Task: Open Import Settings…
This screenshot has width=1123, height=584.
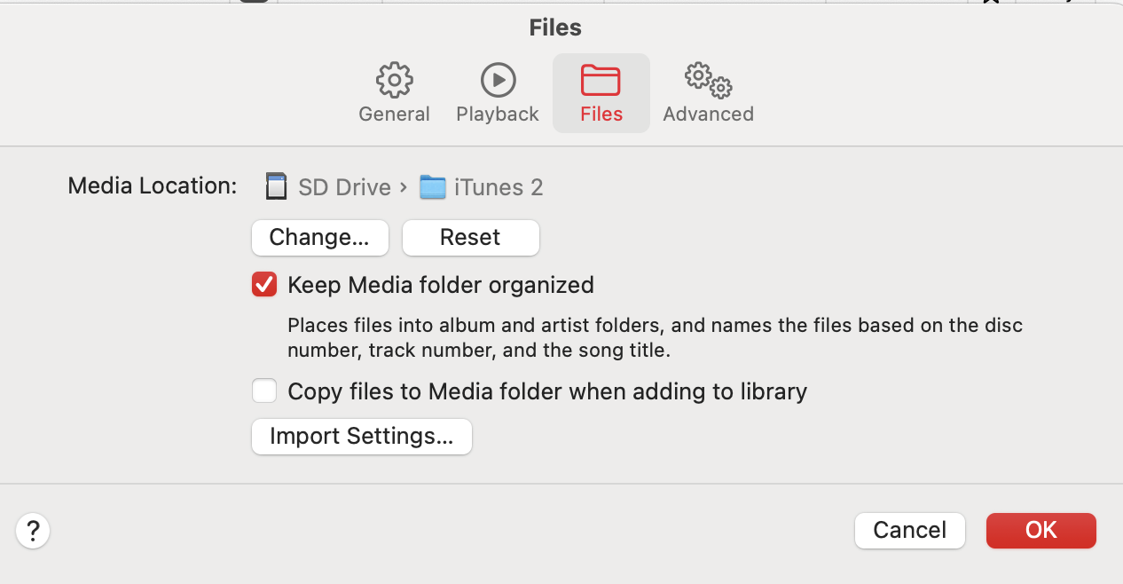Action: click(x=361, y=437)
